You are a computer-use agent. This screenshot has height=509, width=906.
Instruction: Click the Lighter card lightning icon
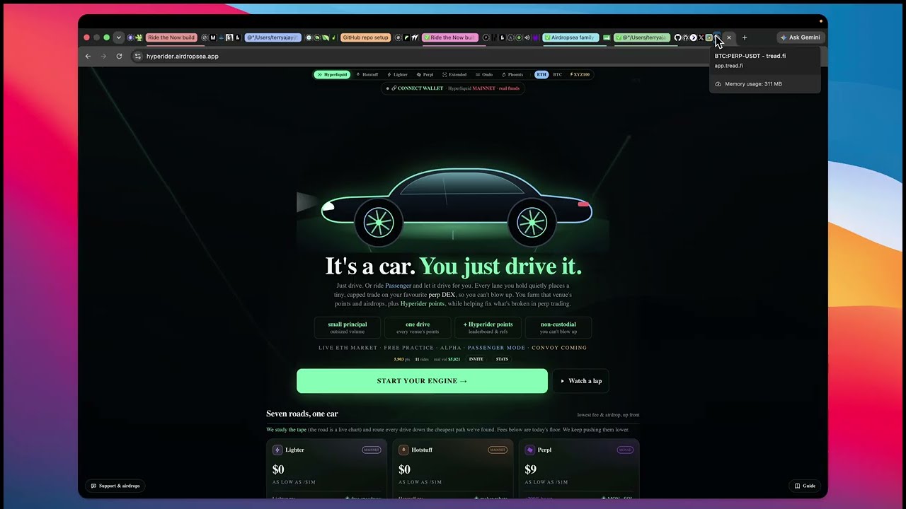[x=277, y=450]
